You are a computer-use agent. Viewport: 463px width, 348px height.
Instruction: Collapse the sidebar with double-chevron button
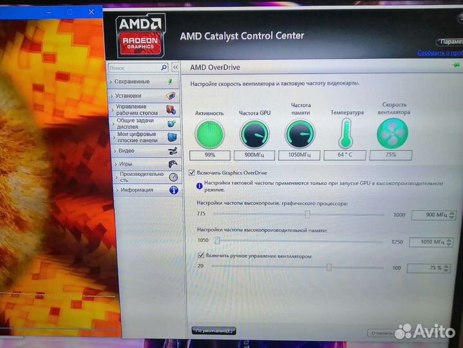point(175,68)
